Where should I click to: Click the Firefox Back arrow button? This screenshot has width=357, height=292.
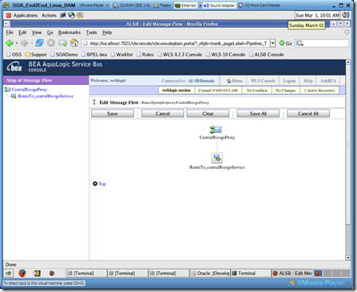[x=10, y=43]
